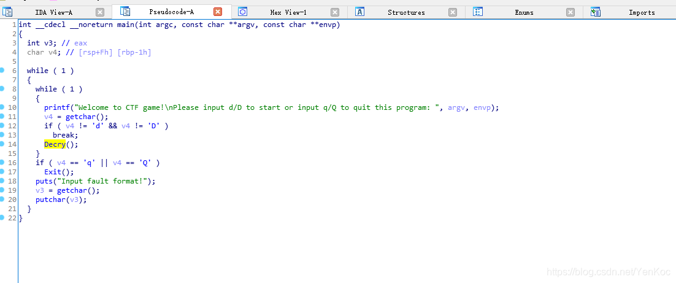Click the break statement
Viewport: 676px width, 283px height.
point(66,135)
